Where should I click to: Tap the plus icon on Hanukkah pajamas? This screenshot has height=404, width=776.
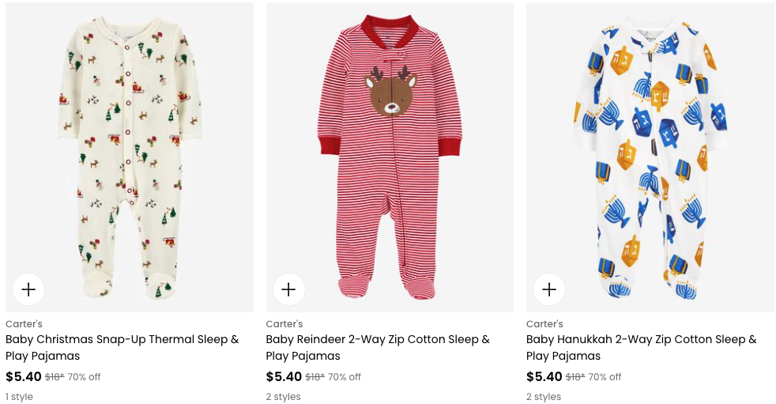(549, 289)
